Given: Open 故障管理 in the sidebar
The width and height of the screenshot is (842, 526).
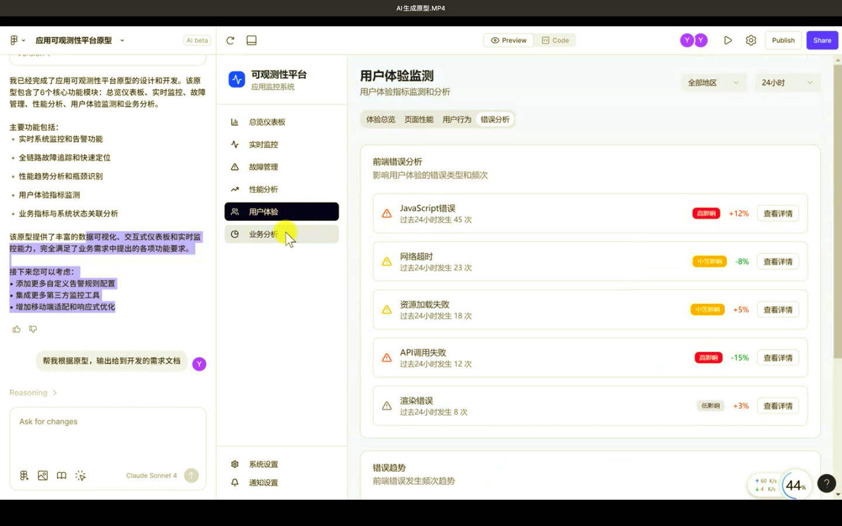Looking at the screenshot, I should click(x=281, y=167).
